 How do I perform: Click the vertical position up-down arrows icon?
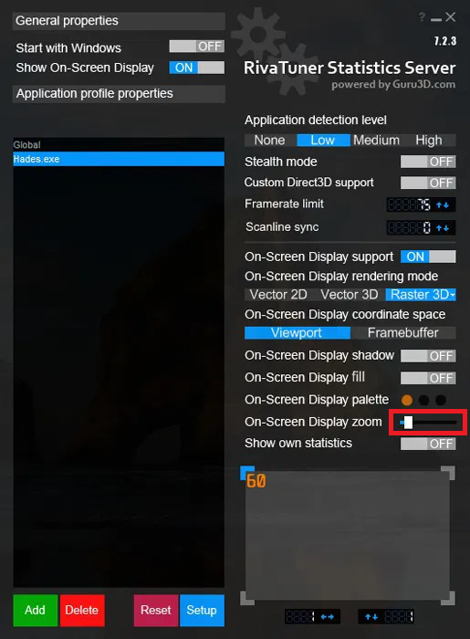tap(371, 616)
